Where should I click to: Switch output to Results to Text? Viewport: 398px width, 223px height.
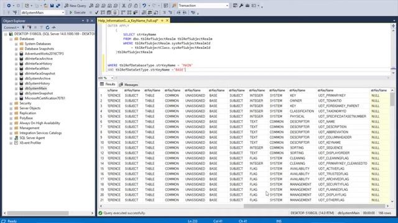144,12
